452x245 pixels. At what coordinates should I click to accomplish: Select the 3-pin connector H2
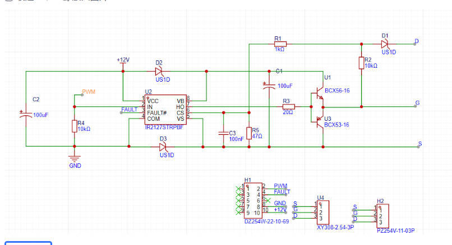(384, 215)
